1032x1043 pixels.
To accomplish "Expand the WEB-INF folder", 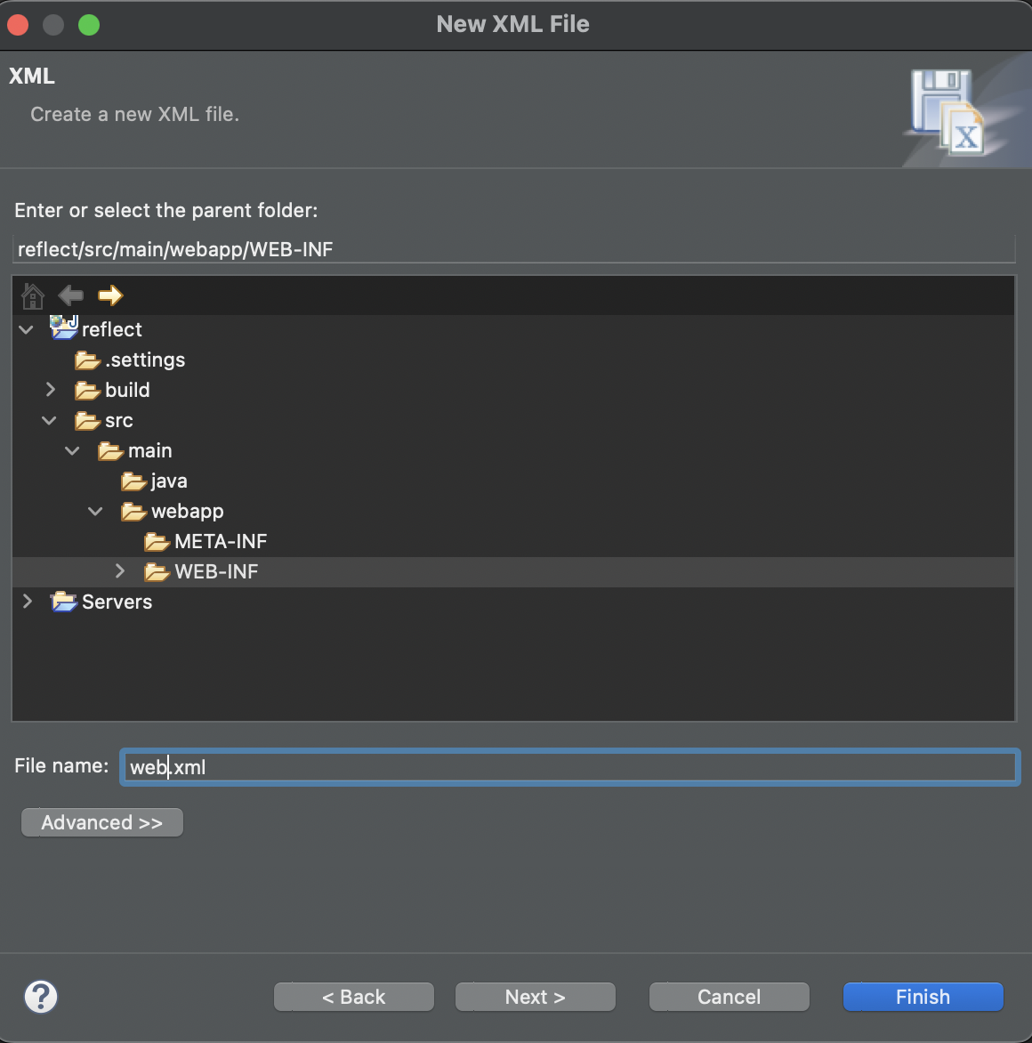I will [x=120, y=570].
